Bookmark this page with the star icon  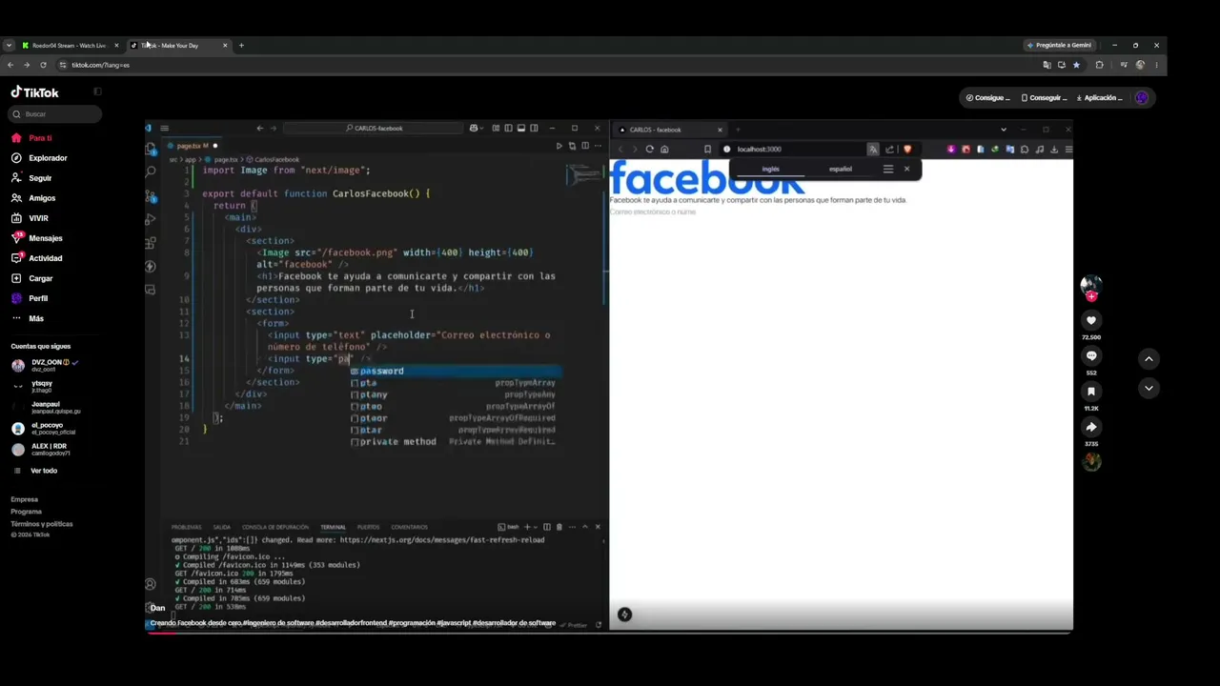click(x=1076, y=65)
